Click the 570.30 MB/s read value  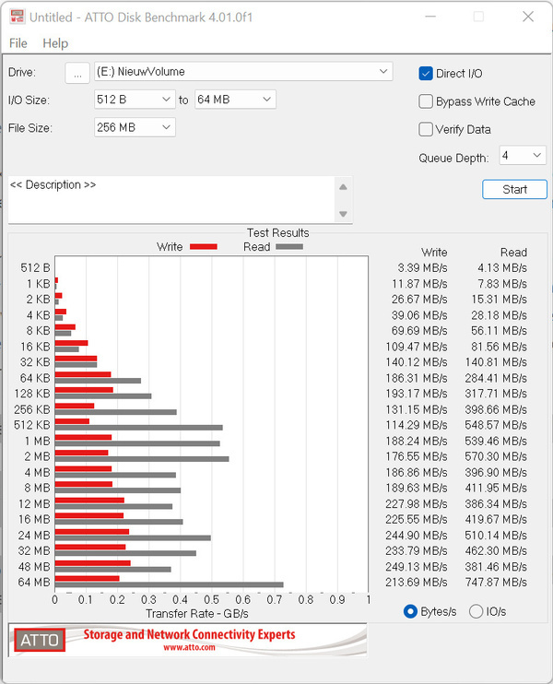[x=496, y=456]
